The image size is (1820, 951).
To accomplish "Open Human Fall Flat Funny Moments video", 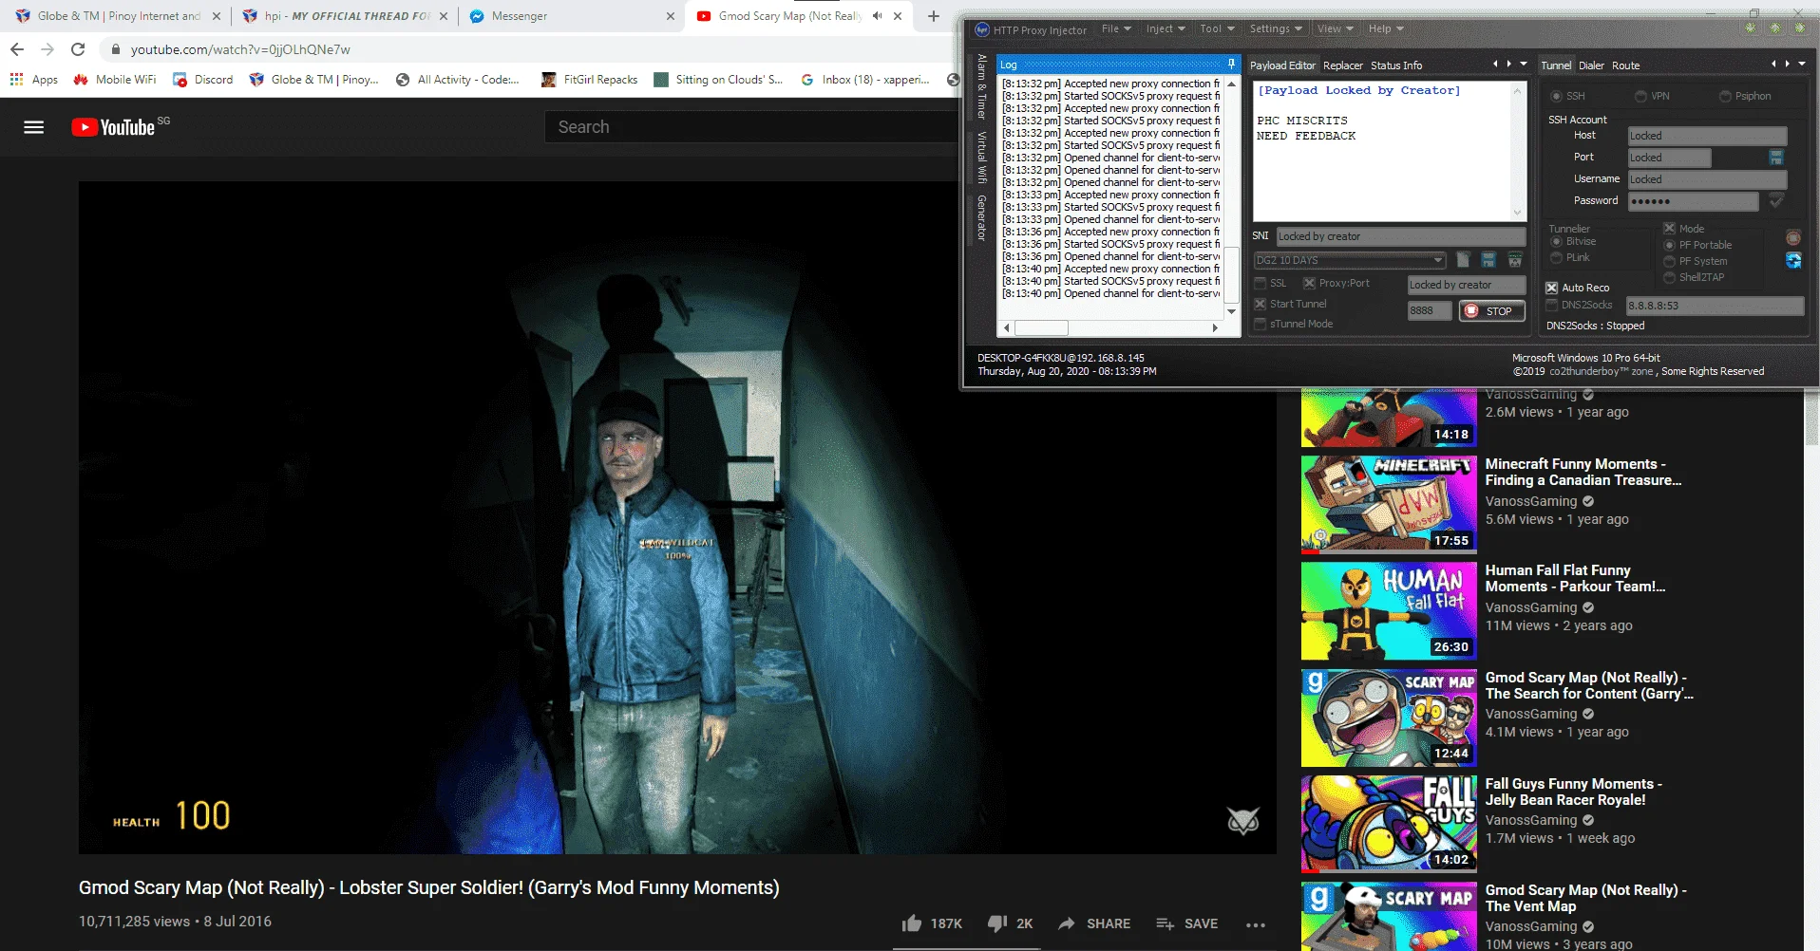I will [1575, 578].
